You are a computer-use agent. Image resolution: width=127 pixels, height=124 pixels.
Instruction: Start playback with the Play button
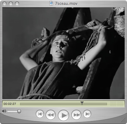click(x=63, y=115)
